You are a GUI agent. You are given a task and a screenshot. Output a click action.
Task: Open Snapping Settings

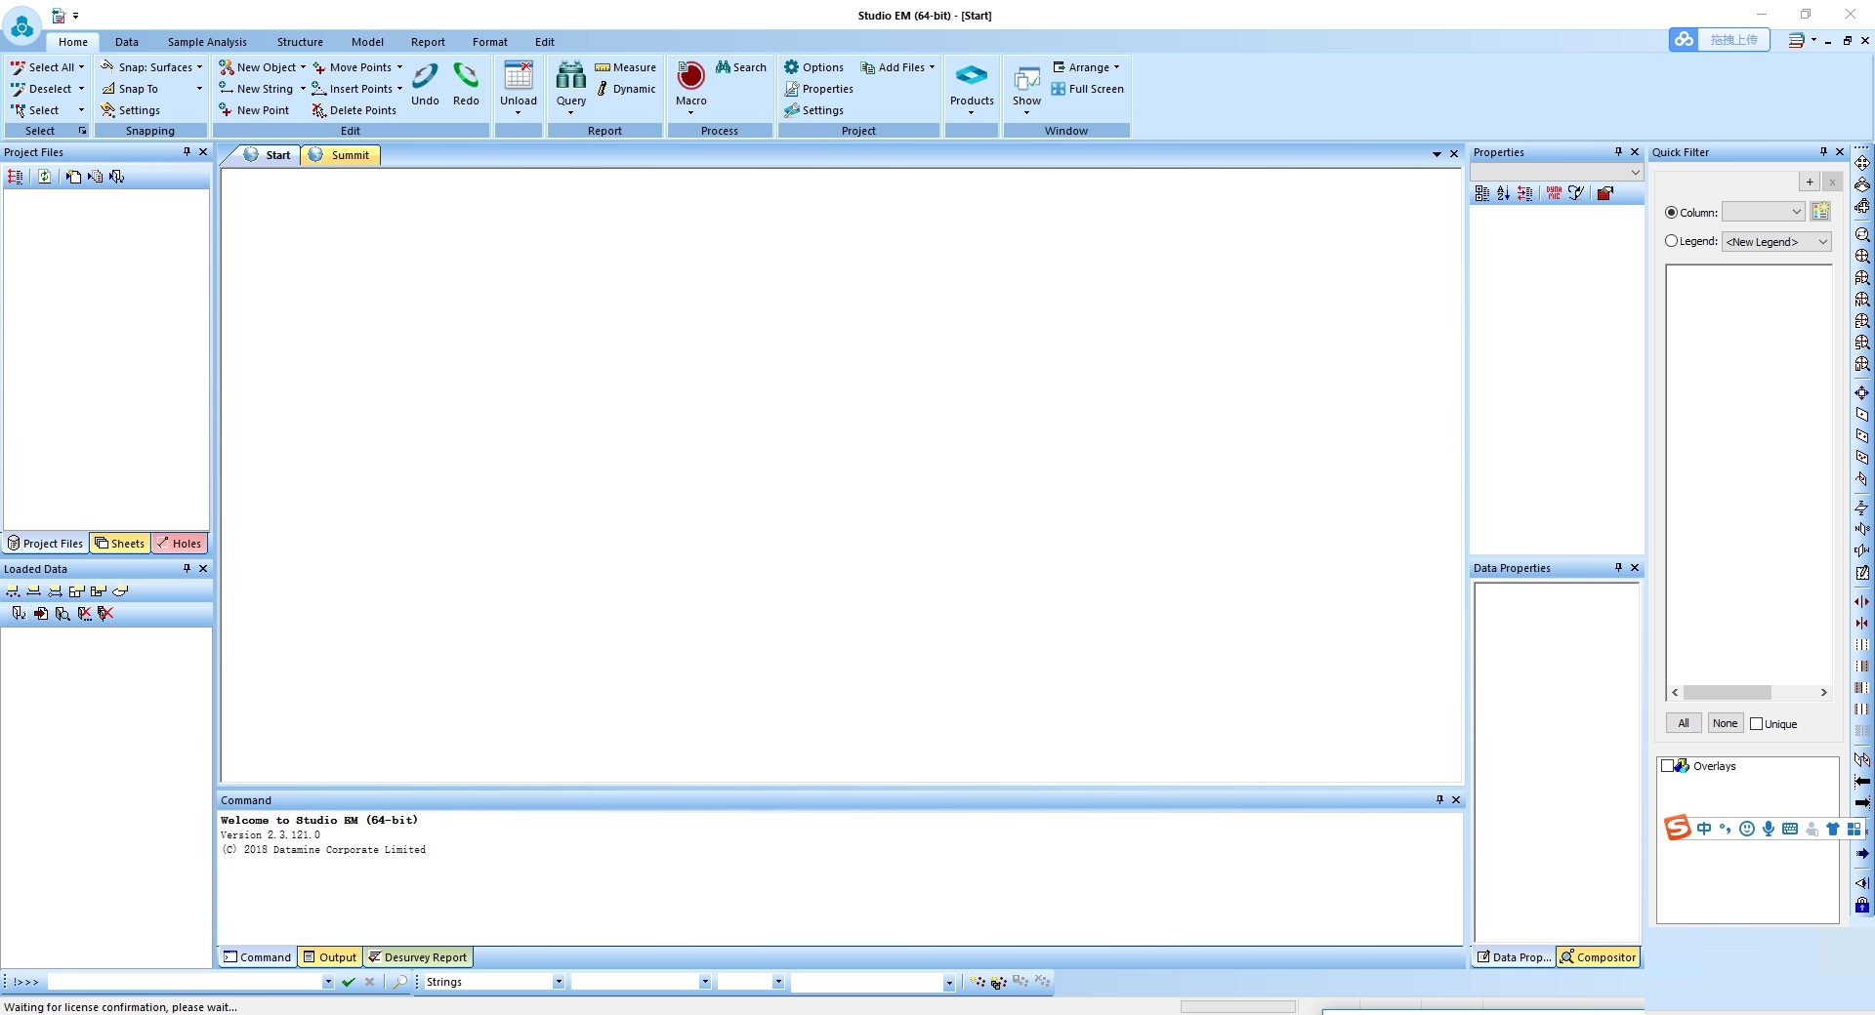pyautogui.click(x=131, y=110)
